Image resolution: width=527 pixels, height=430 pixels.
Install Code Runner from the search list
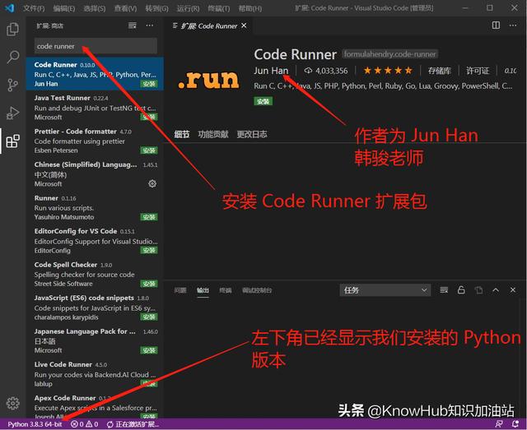(149, 84)
